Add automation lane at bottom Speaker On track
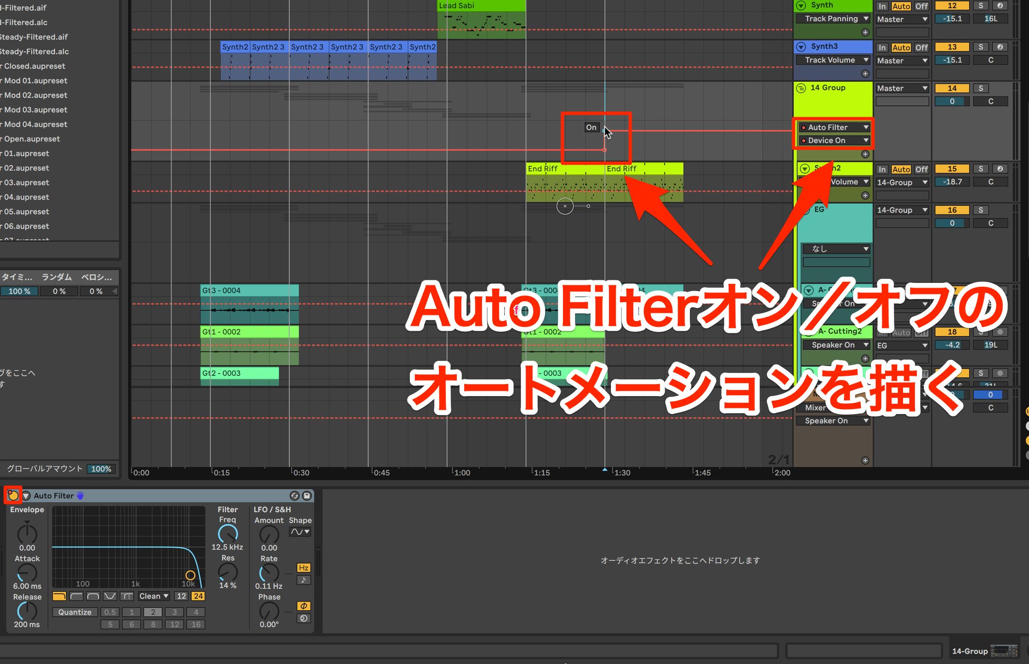 [x=865, y=460]
